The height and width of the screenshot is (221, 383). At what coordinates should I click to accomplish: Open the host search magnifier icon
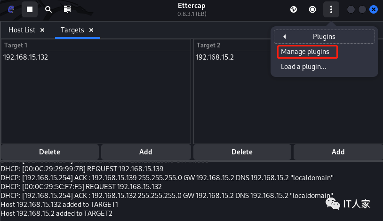point(48,9)
